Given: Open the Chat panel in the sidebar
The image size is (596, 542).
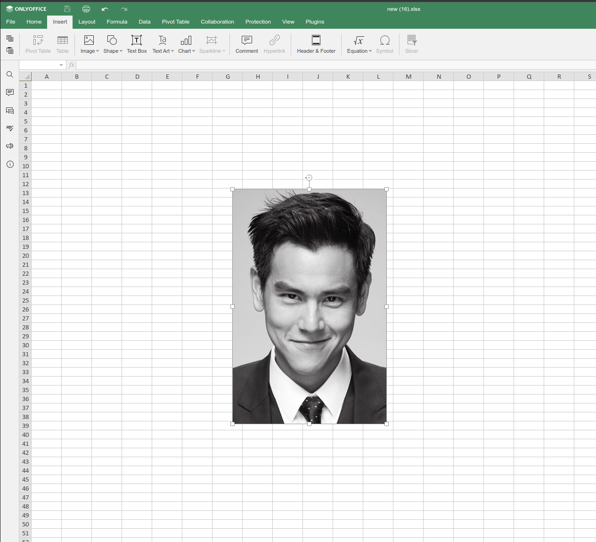Looking at the screenshot, I should (x=10, y=110).
